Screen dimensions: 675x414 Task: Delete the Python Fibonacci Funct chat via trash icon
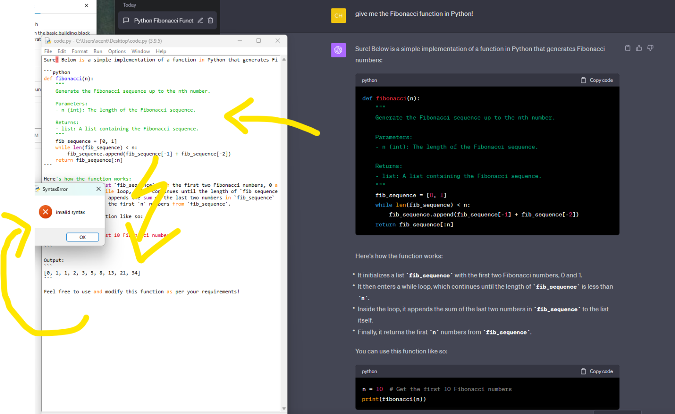point(210,20)
